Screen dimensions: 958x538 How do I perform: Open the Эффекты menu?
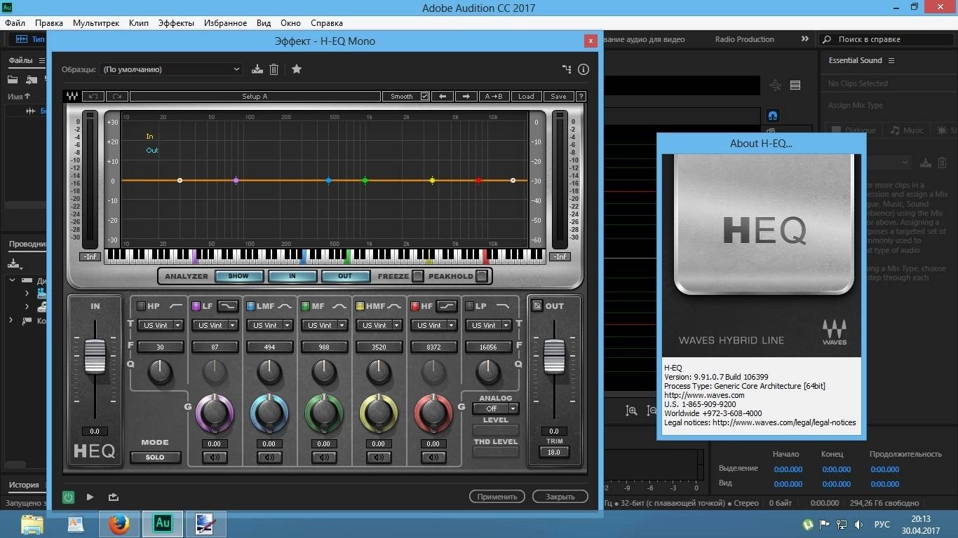[176, 22]
